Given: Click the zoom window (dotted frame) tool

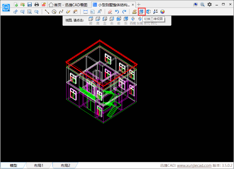Looking at the screenshot, I should [x=29, y=12].
